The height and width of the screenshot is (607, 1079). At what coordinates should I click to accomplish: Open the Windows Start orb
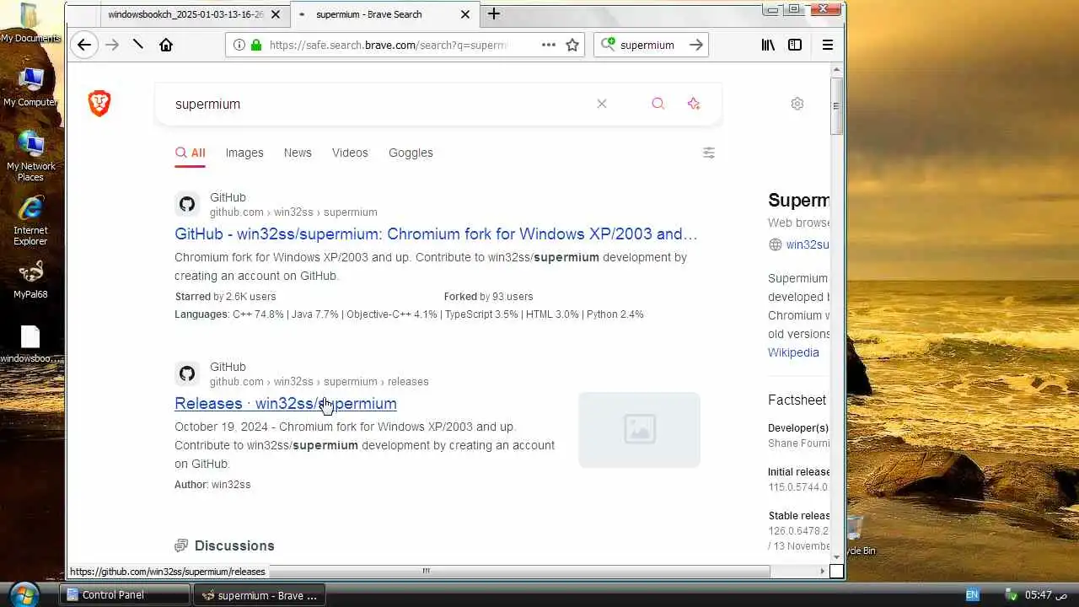pos(25,594)
